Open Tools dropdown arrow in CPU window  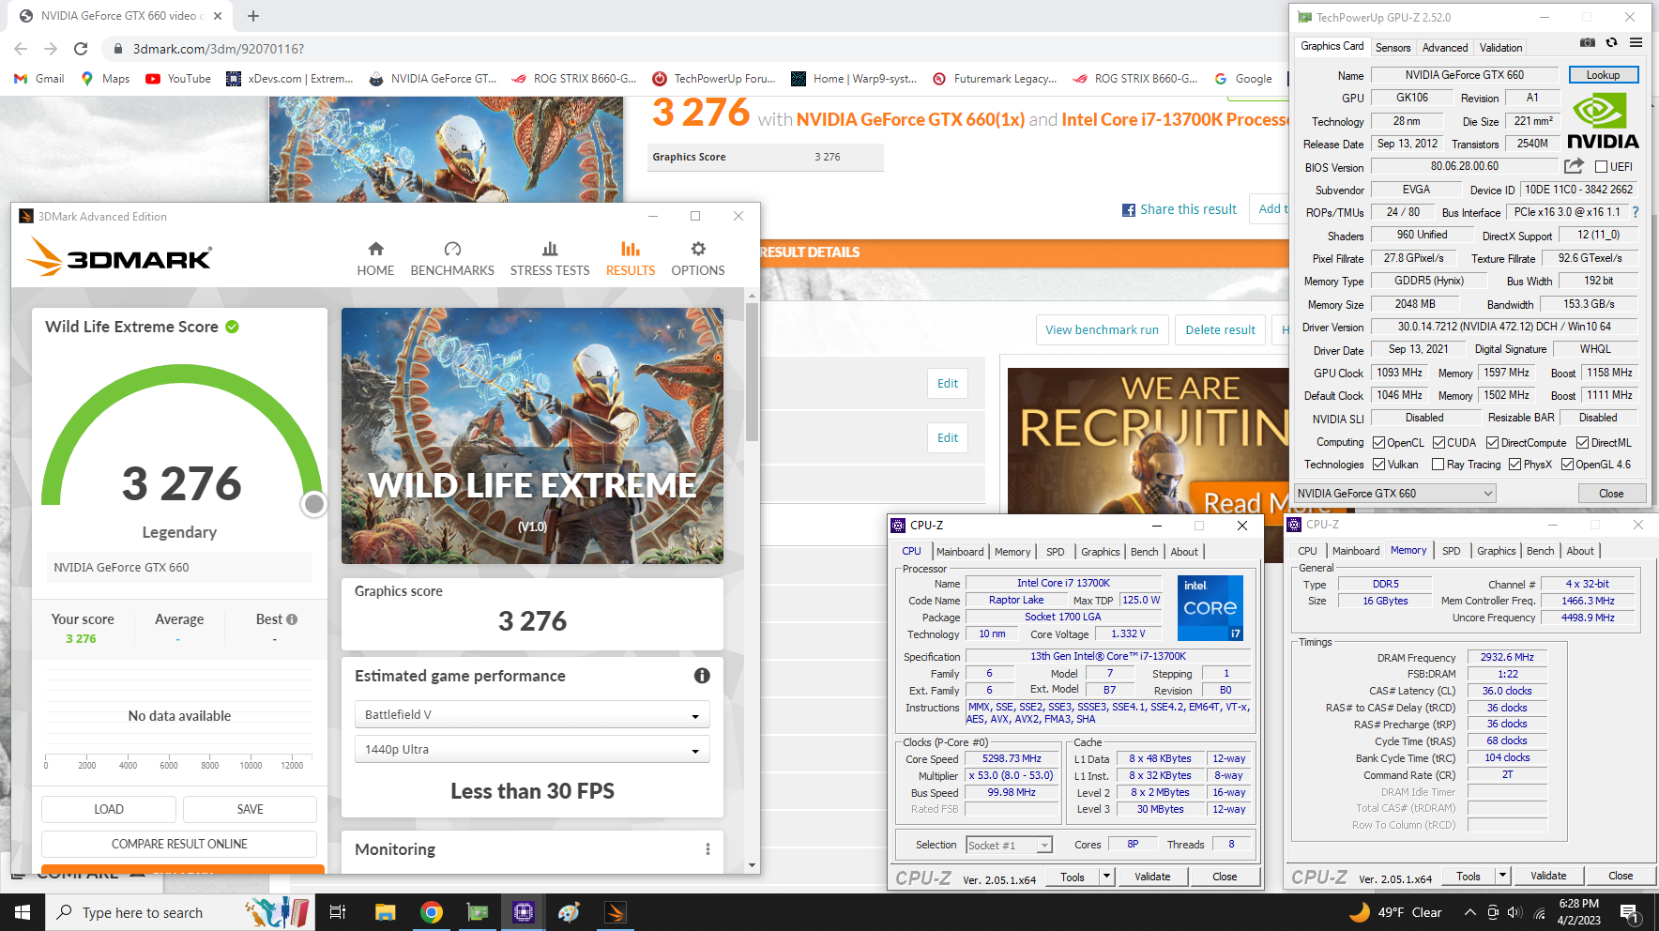pyautogui.click(x=1107, y=877)
